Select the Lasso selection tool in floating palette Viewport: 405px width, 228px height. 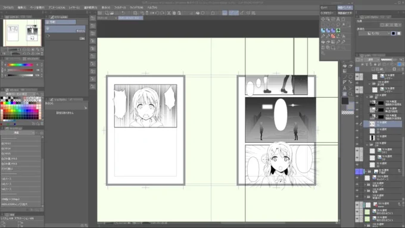coord(338,25)
